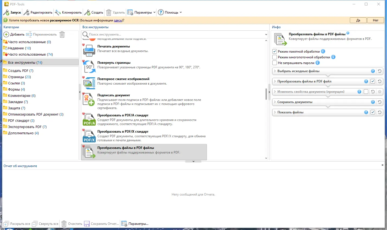This screenshot has width=387, height=230.
Task: Reset the Изменить свойства документа step
Action: point(373,92)
